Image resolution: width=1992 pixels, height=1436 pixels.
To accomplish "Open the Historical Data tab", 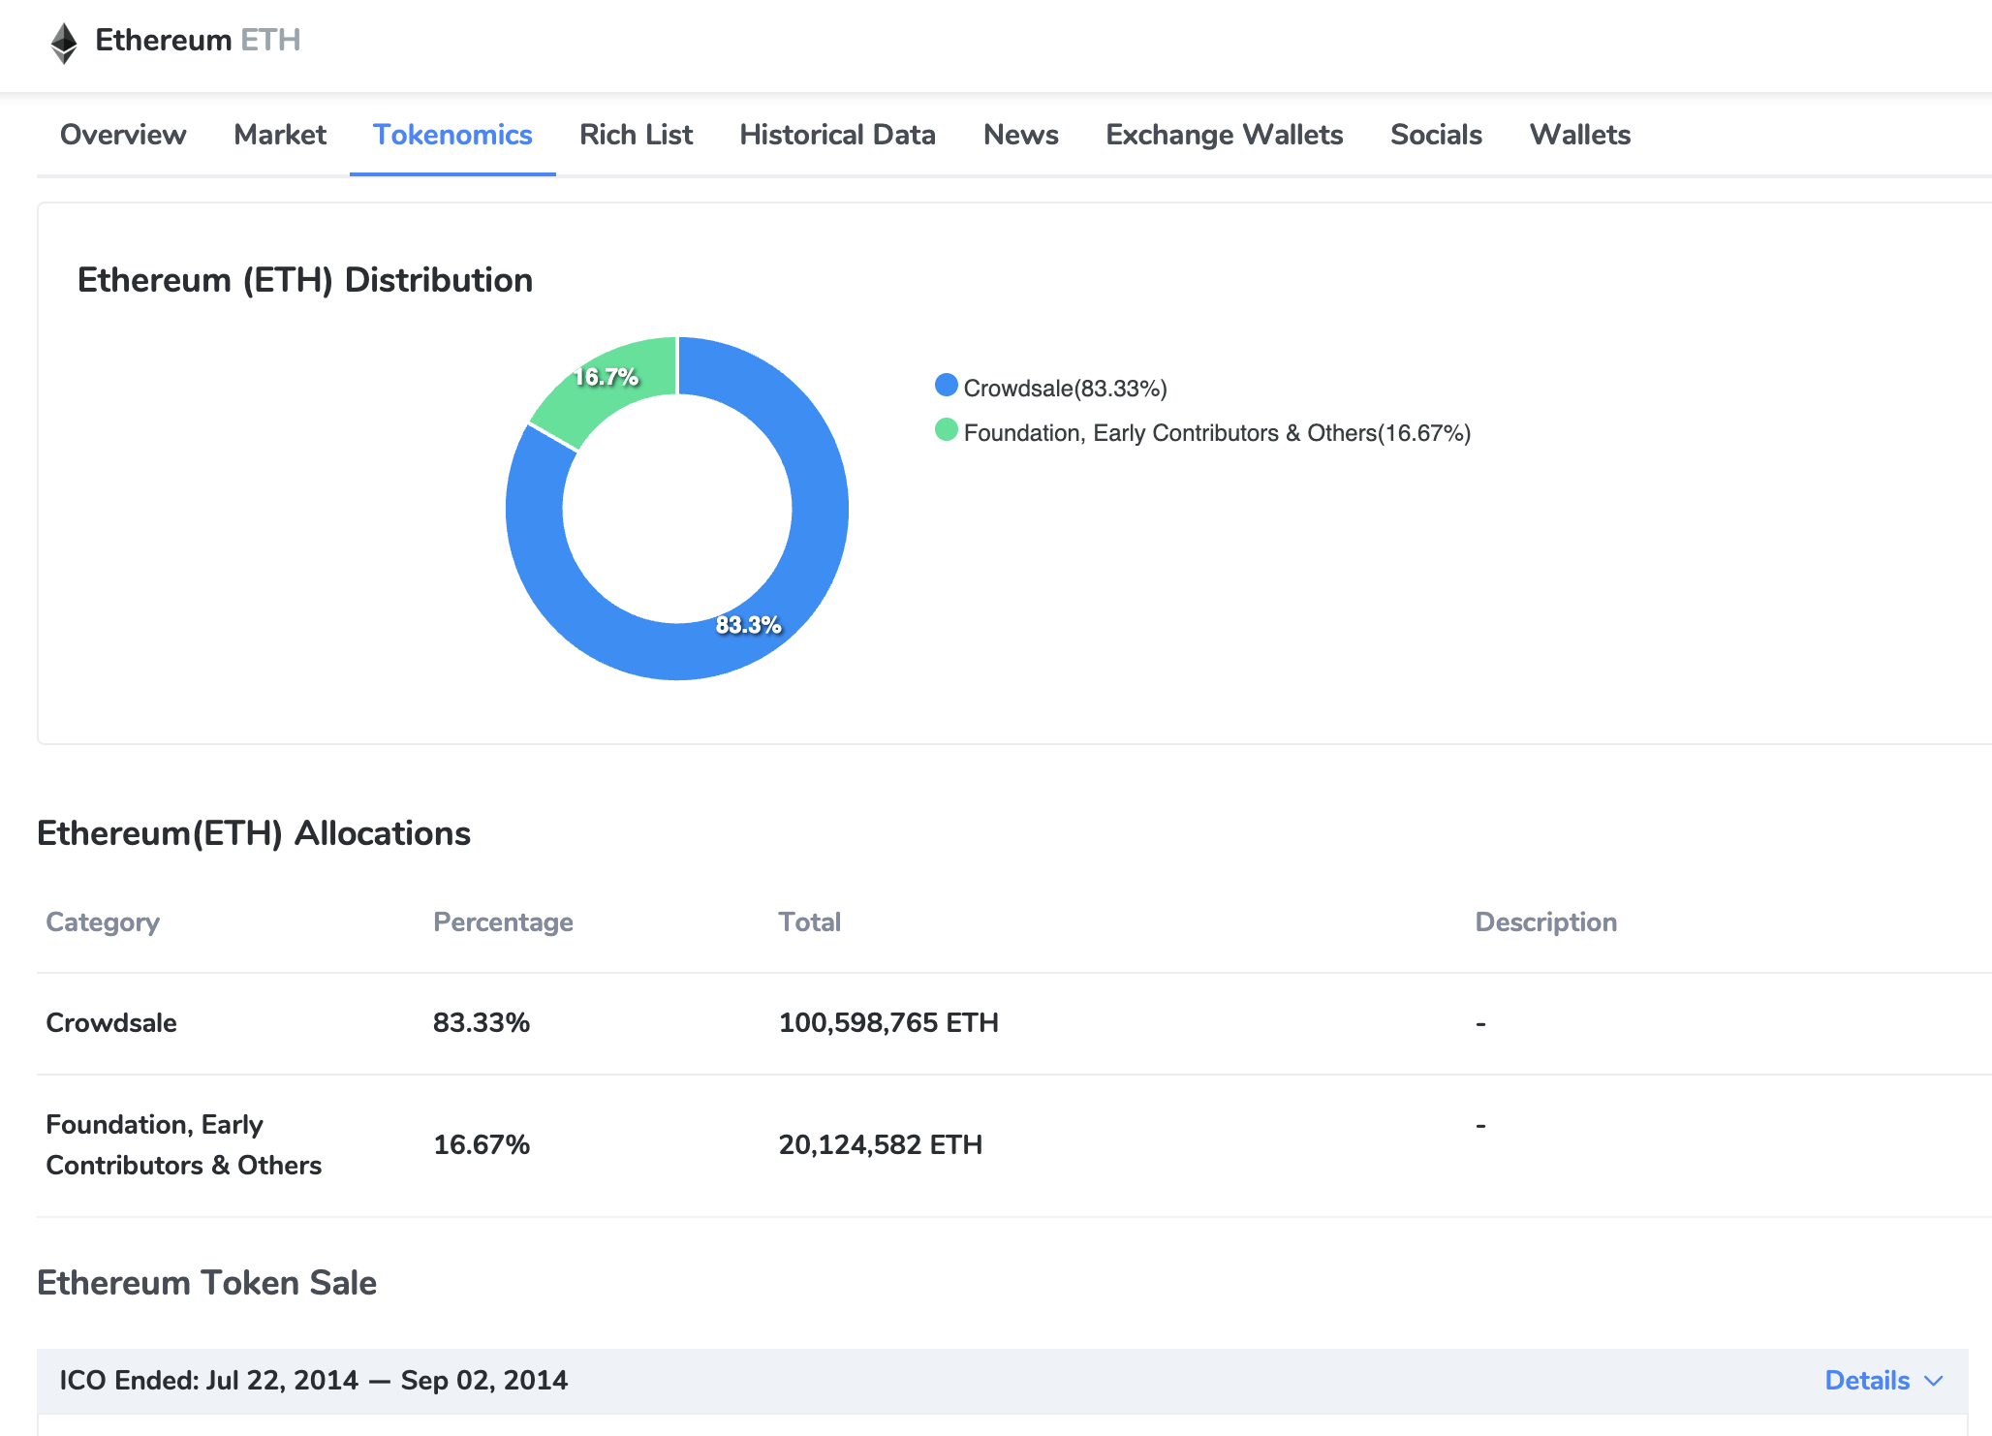I will tap(837, 135).
